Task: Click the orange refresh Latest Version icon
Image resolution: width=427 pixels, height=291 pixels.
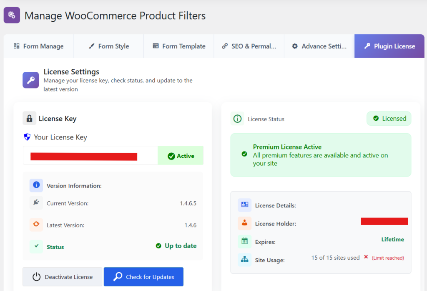Action: 36,225
